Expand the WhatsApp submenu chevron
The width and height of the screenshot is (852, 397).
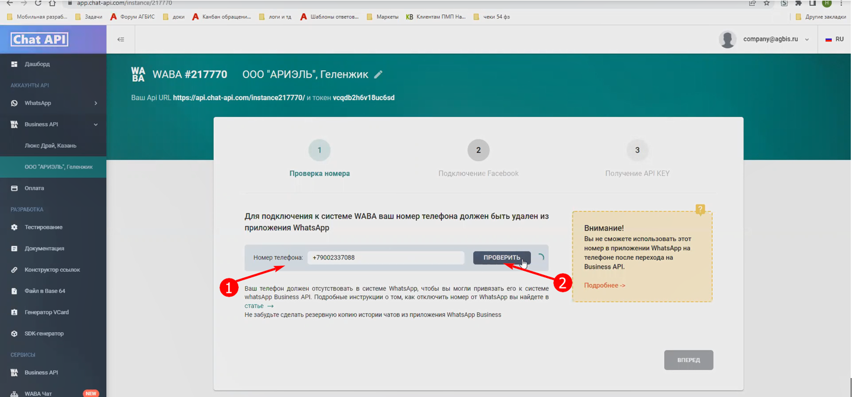coord(95,103)
